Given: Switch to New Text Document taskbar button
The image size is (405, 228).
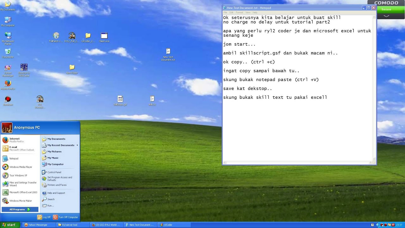Looking at the screenshot, I should click(x=140, y=225).
